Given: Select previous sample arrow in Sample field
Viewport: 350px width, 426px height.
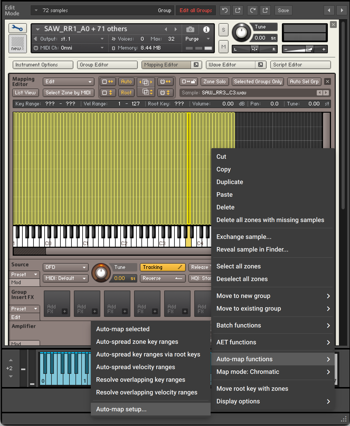Looking at the screenshot, I should click(x=320, y=93).
